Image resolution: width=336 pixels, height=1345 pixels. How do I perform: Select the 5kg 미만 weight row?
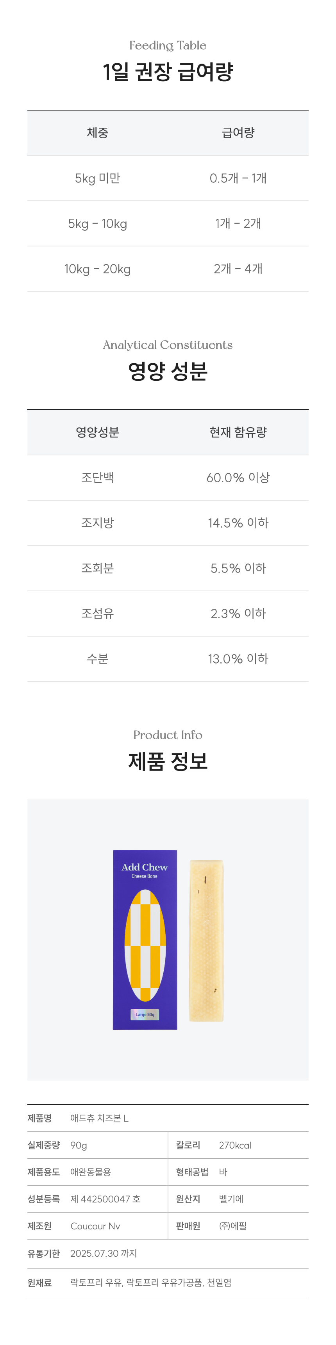(97, 178)
